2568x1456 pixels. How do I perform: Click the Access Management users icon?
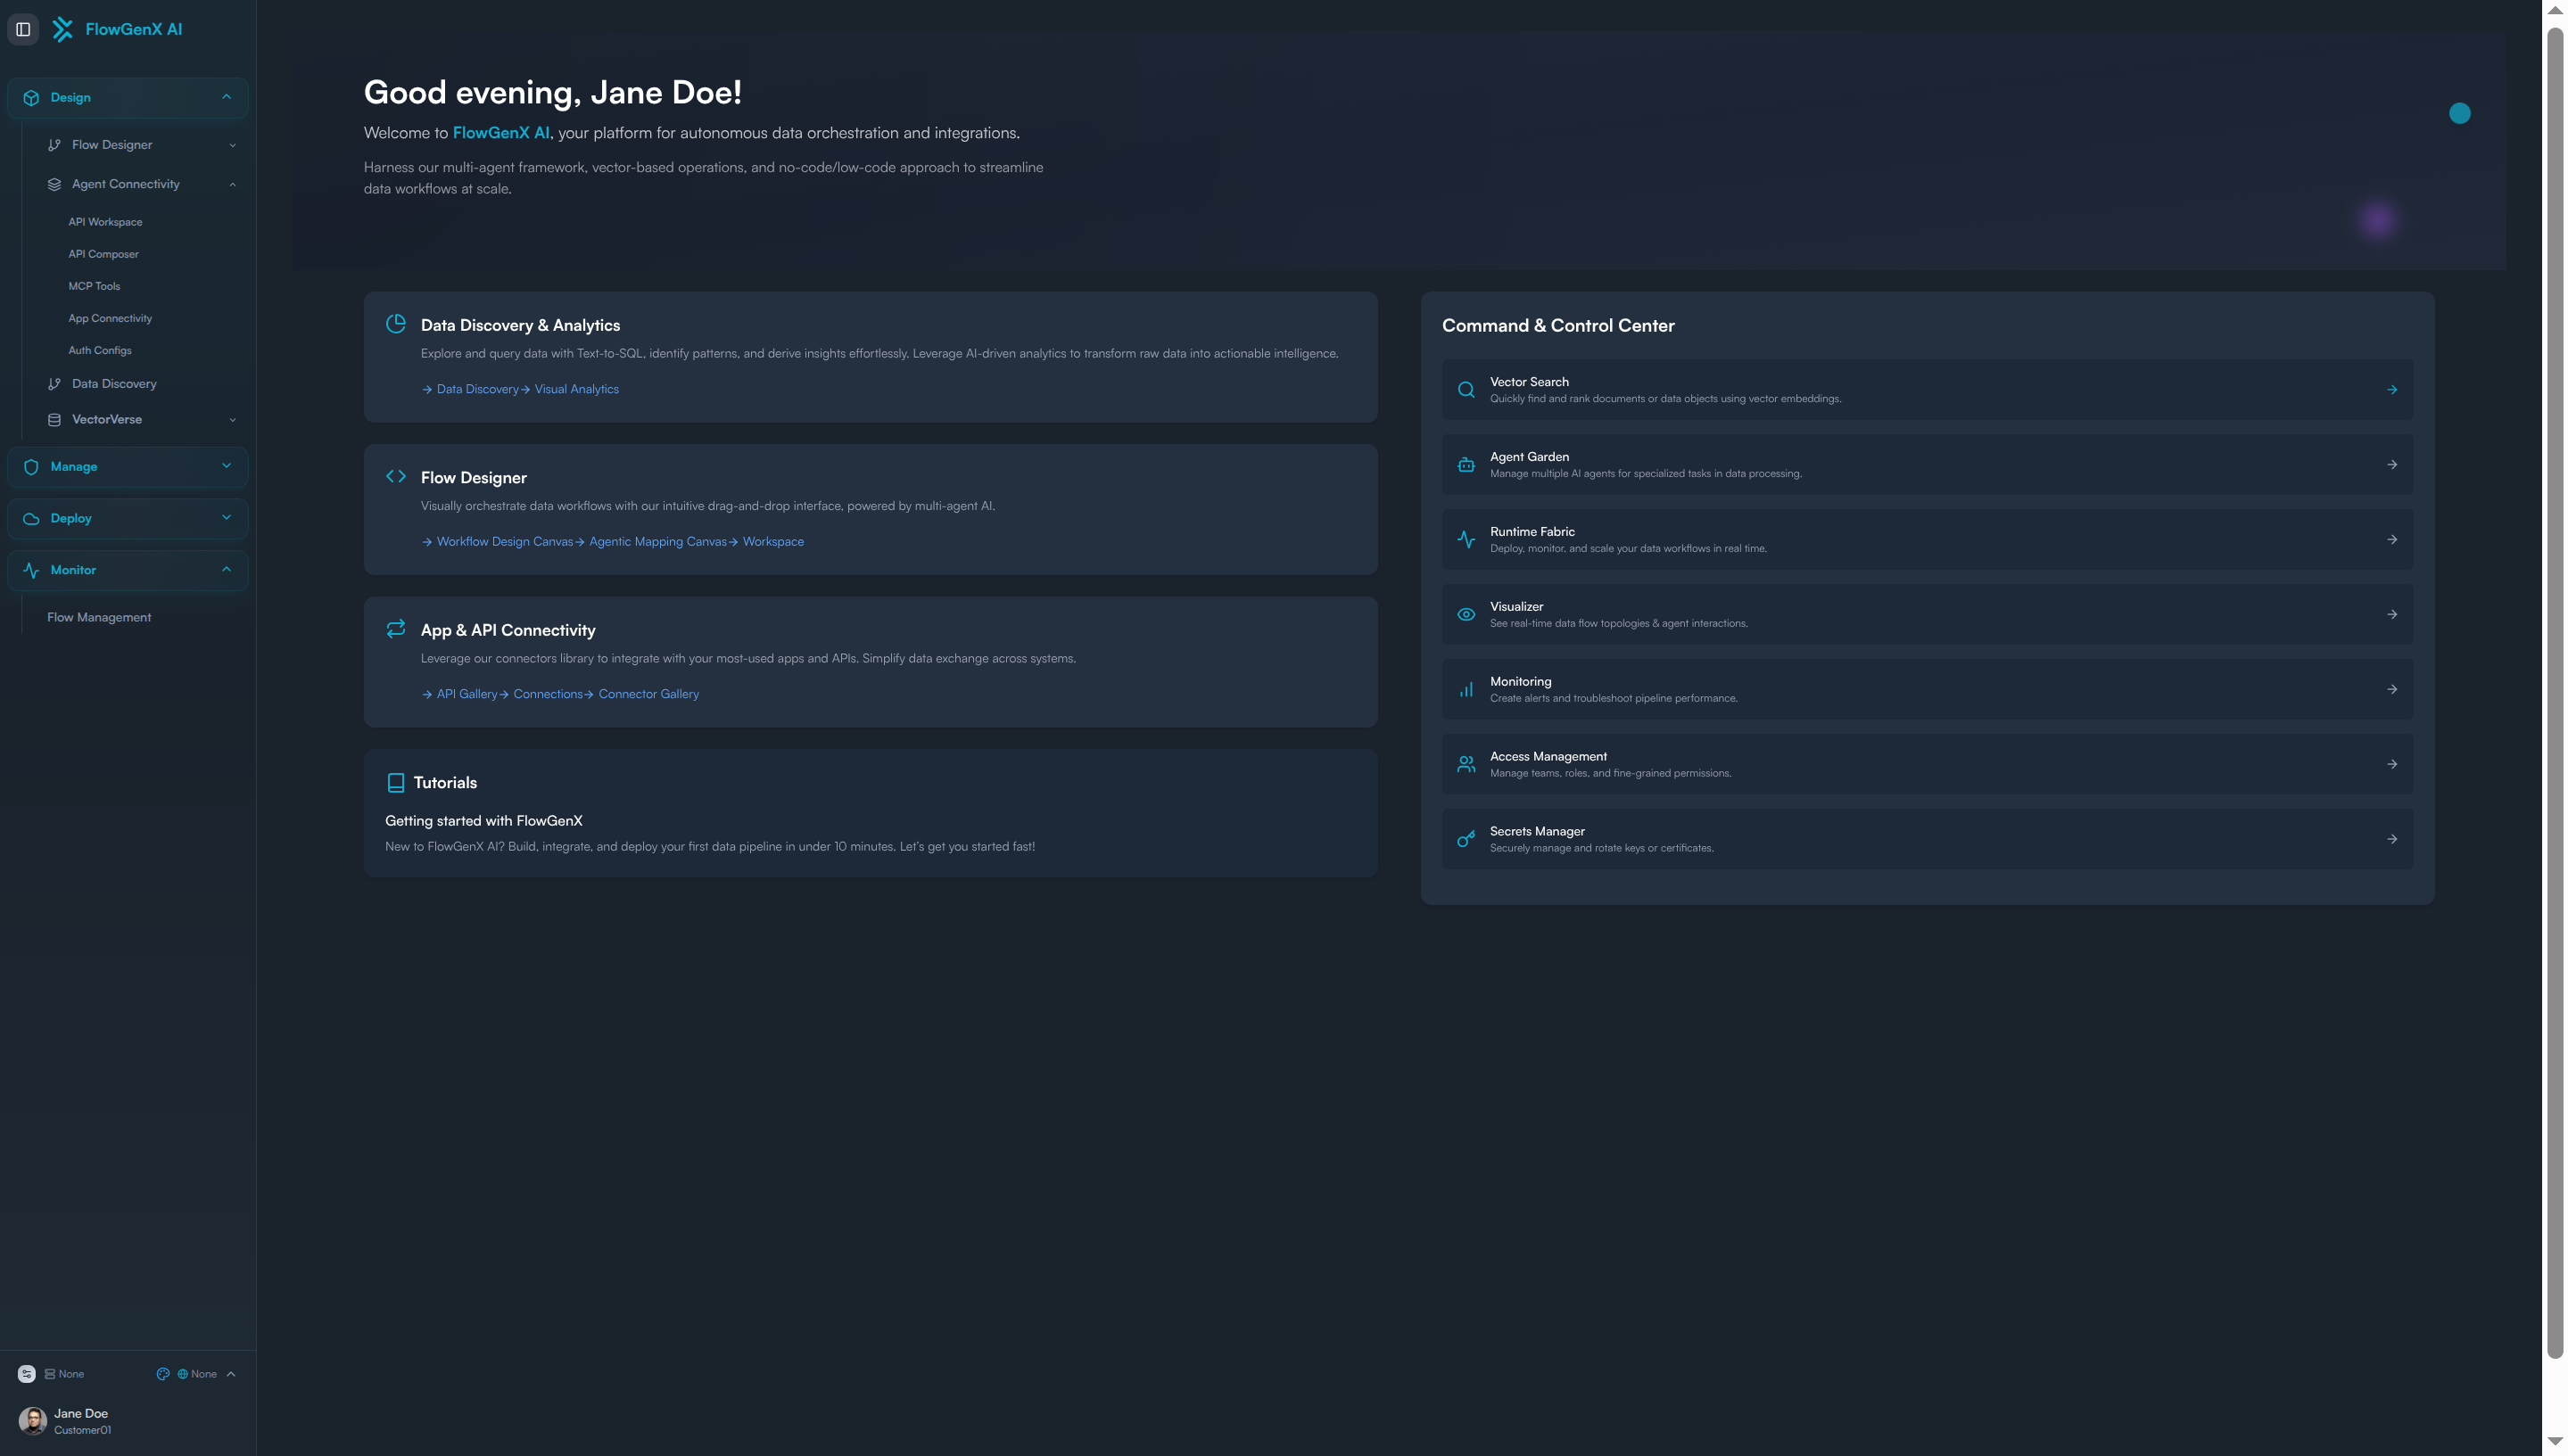pos(1466,765)
